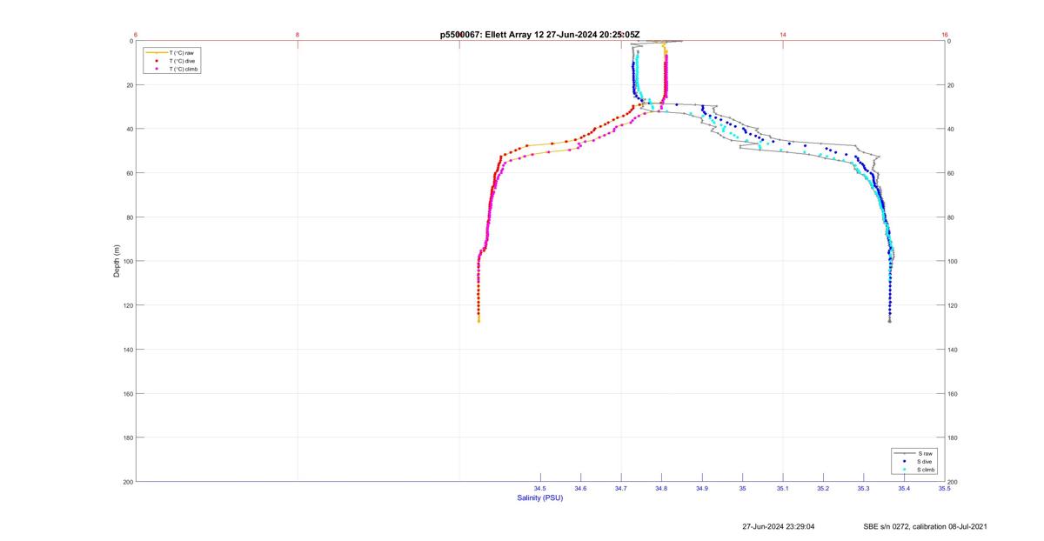Click the 20 tick on right depth axis
This screenshot has height=541, width=1044.
pyautogui.click(x=952, y=85)
